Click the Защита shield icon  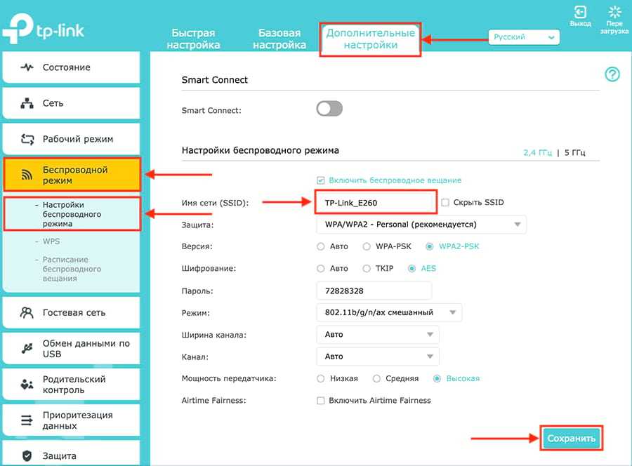pos(27,456)
